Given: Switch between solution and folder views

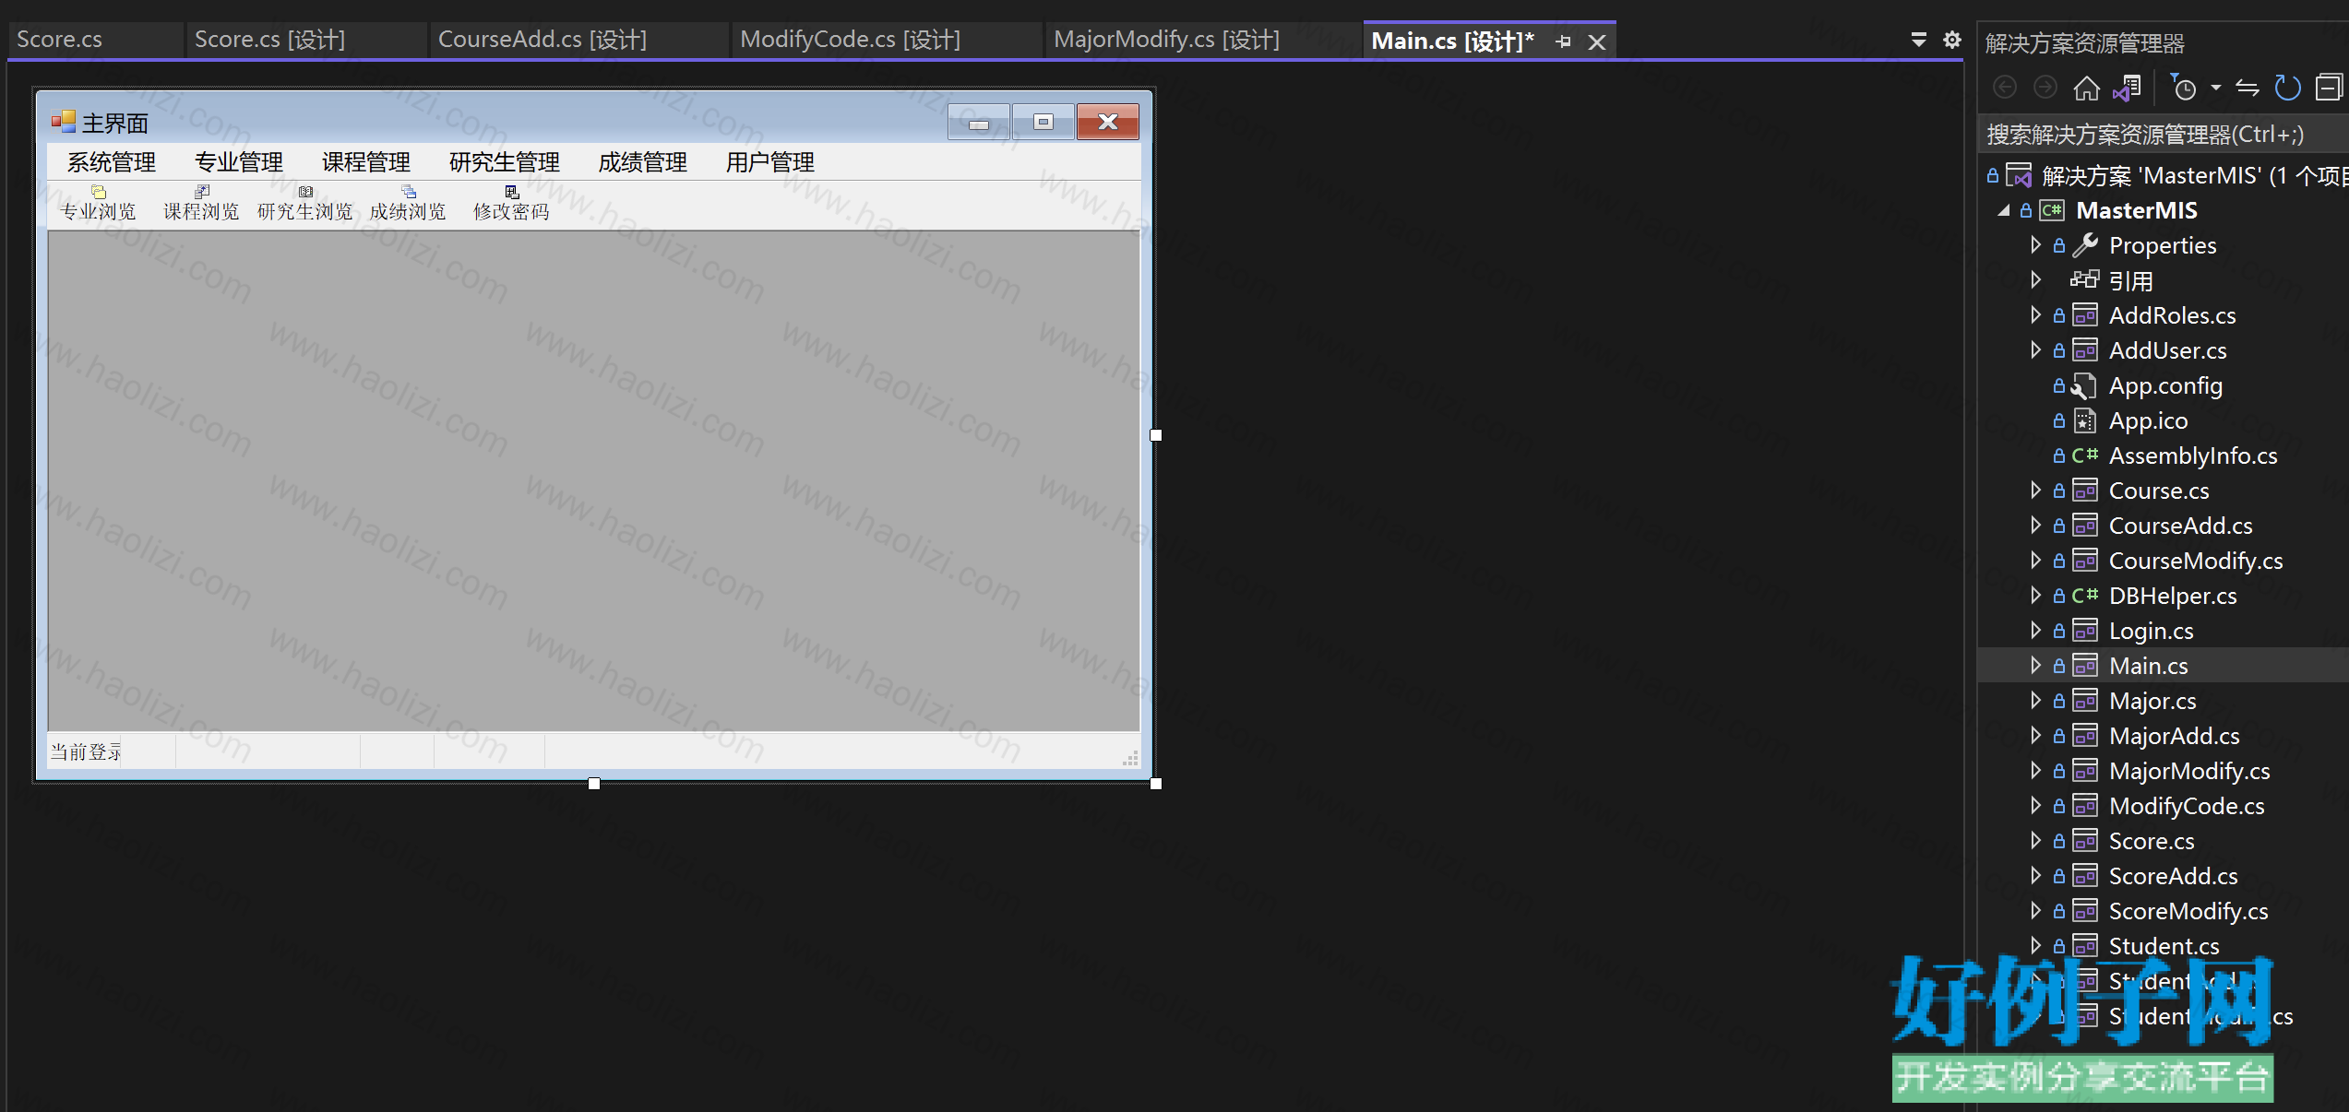Looking at the screenshot, I should (x=2127, y=88).
